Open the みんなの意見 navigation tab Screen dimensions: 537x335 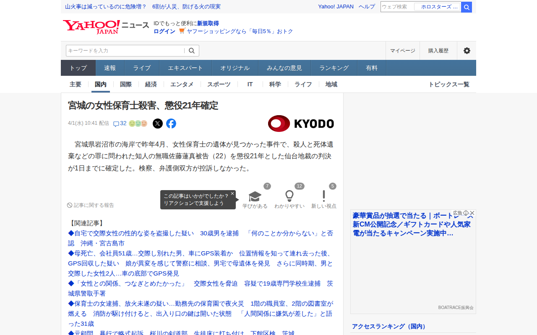tap(284, 68)
